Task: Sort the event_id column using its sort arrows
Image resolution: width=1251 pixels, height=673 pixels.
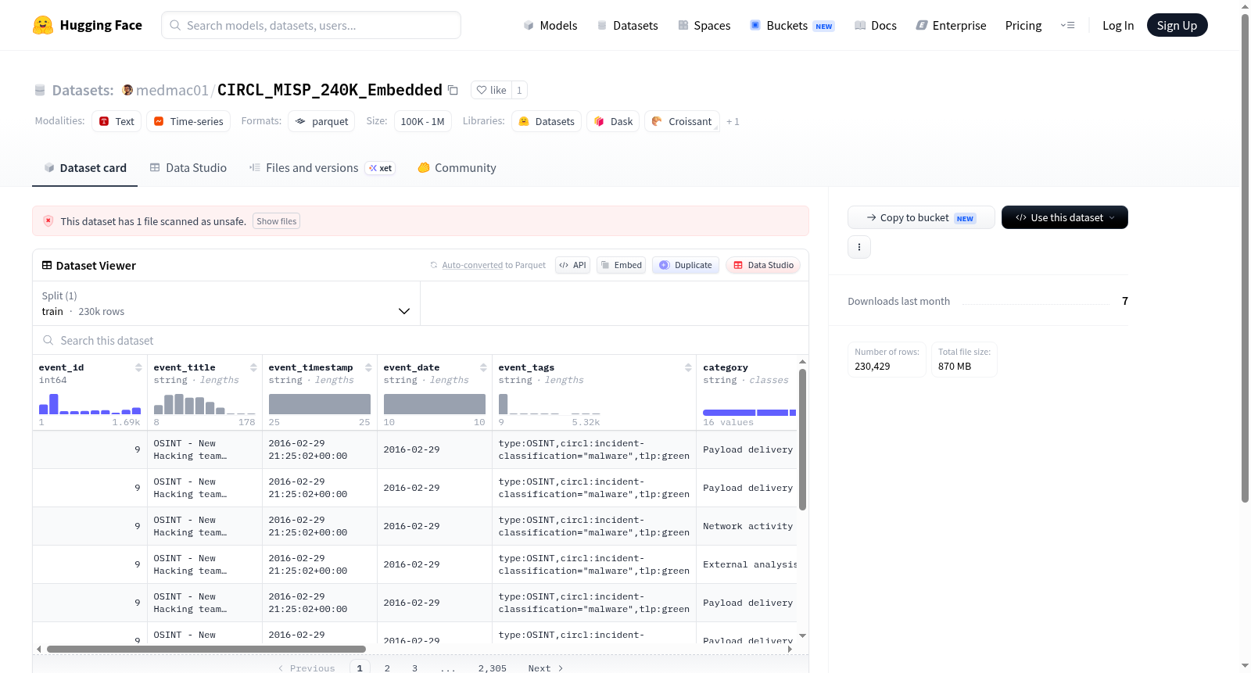Action: [138, 367]
